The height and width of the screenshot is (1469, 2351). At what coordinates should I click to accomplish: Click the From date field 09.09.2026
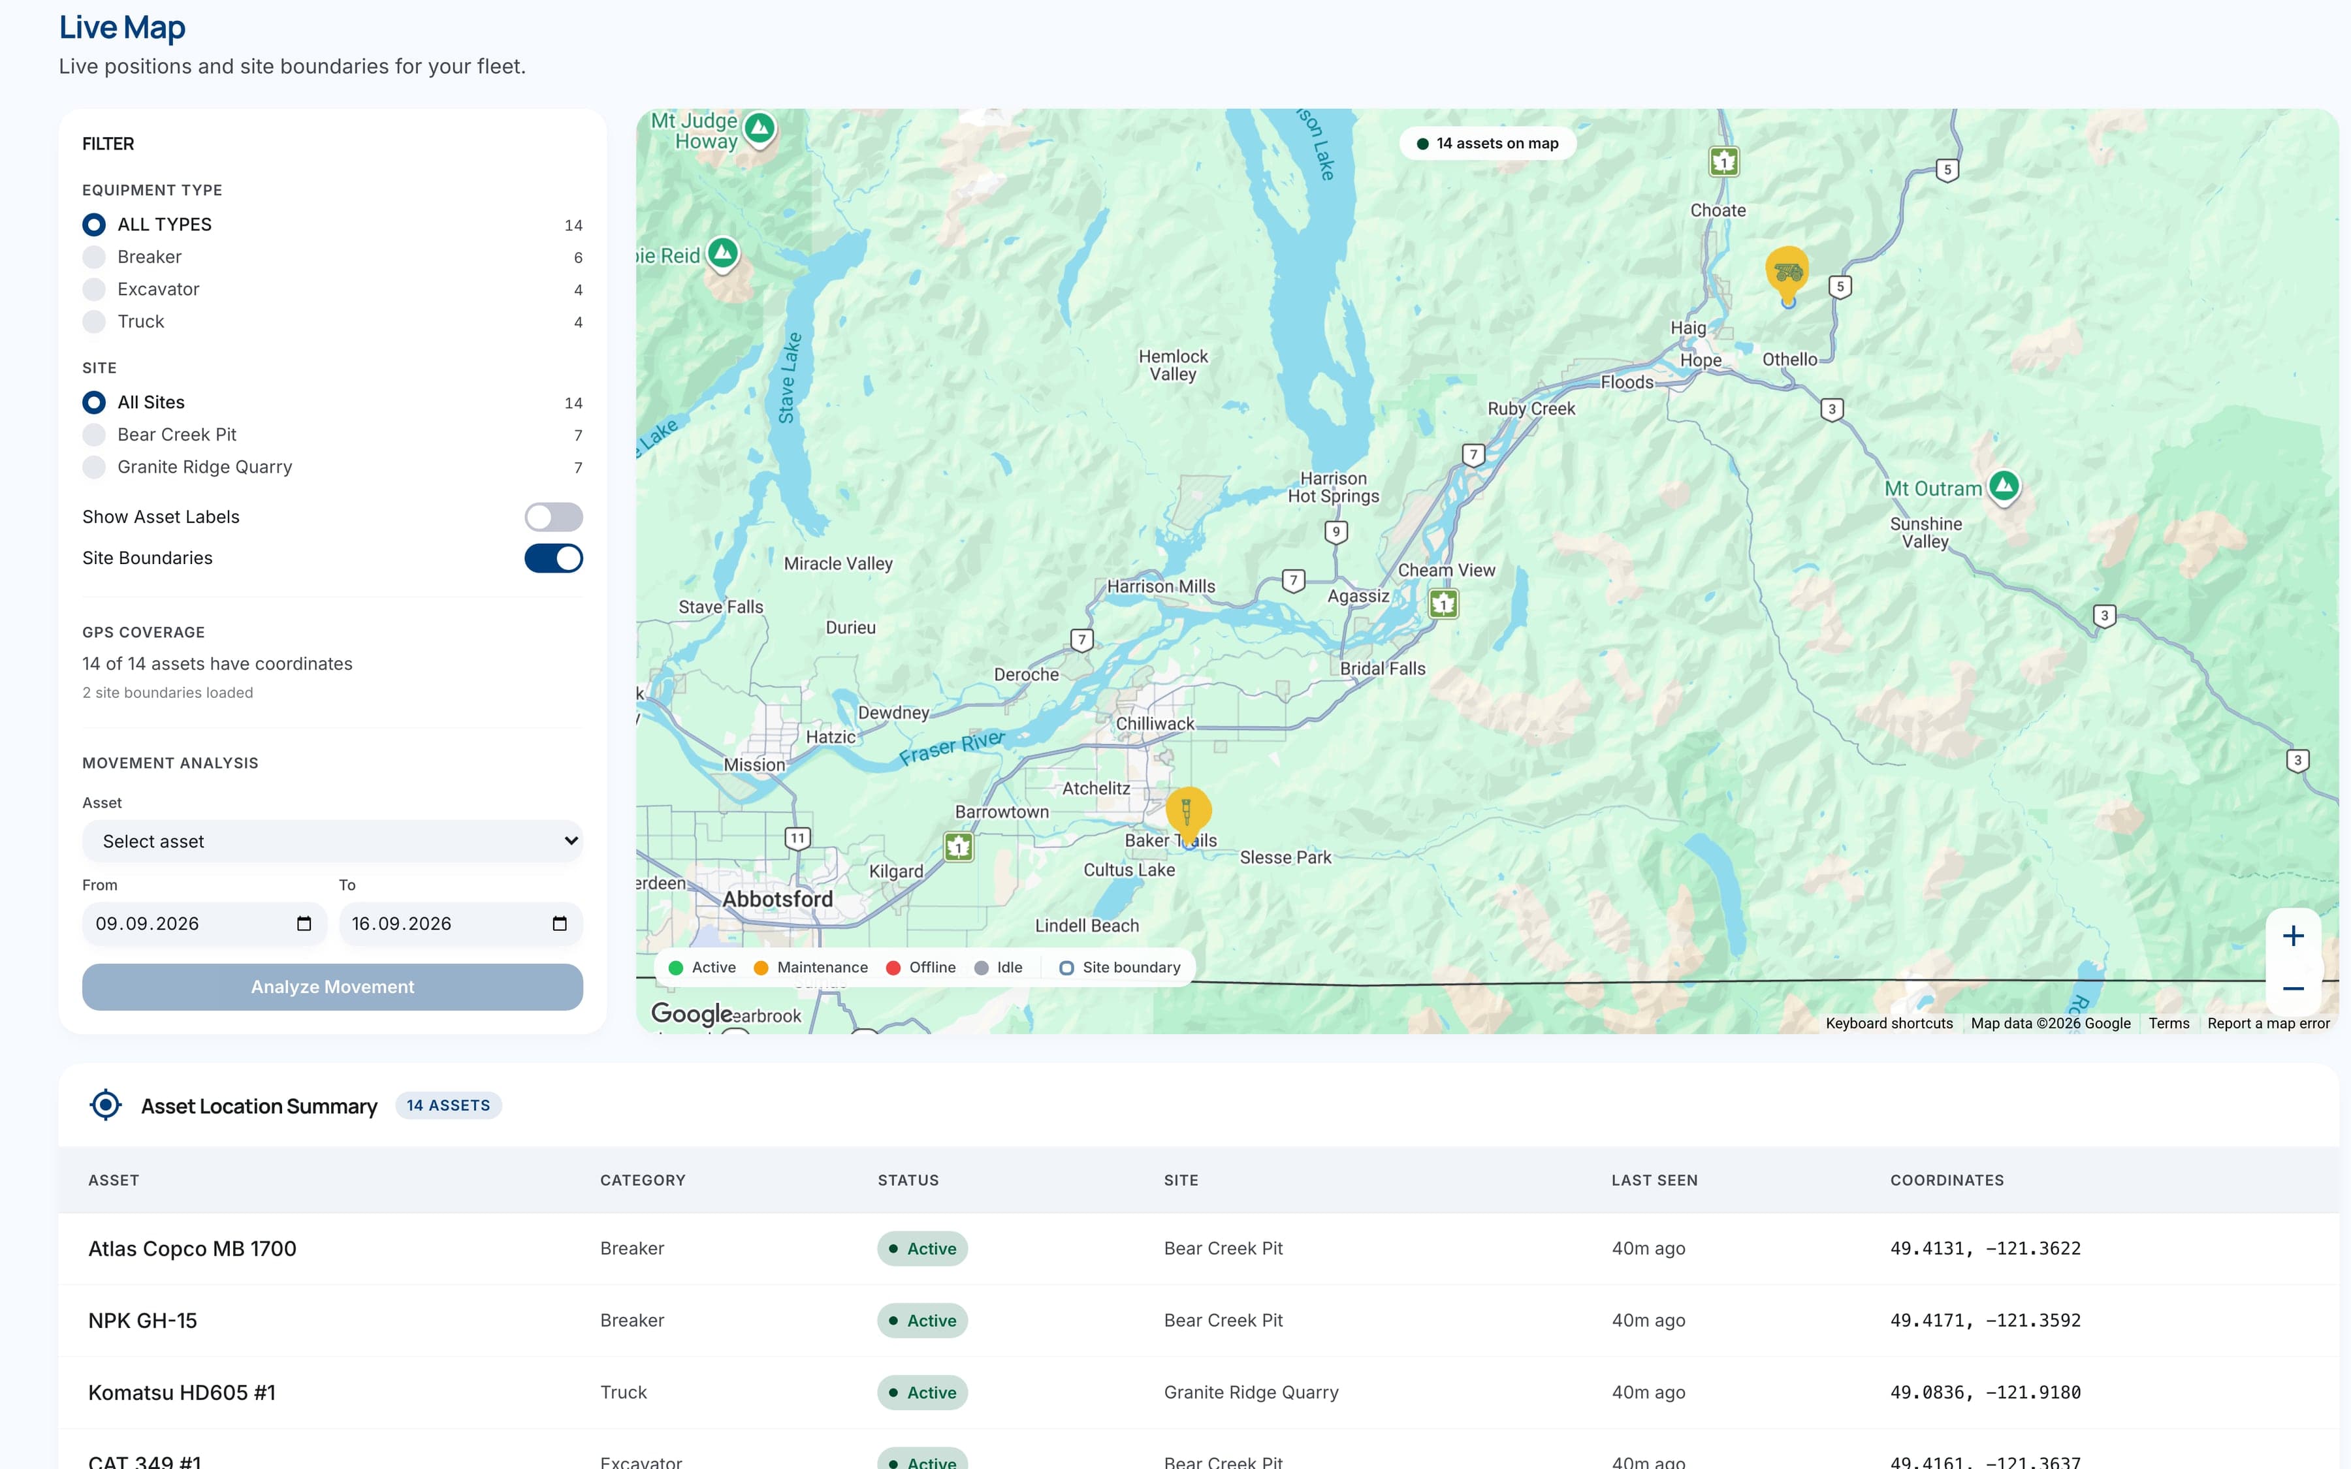(x=204, y=923)
